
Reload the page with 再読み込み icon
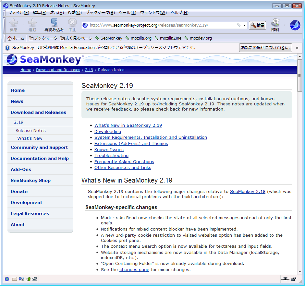[x=54, y=25]
